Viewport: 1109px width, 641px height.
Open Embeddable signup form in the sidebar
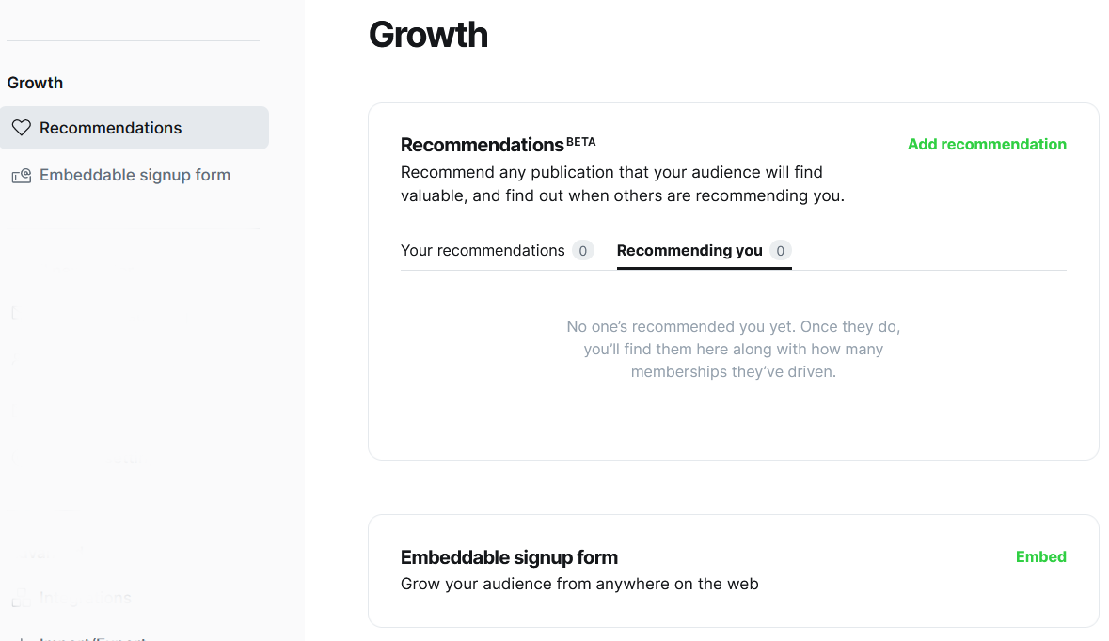135,176
